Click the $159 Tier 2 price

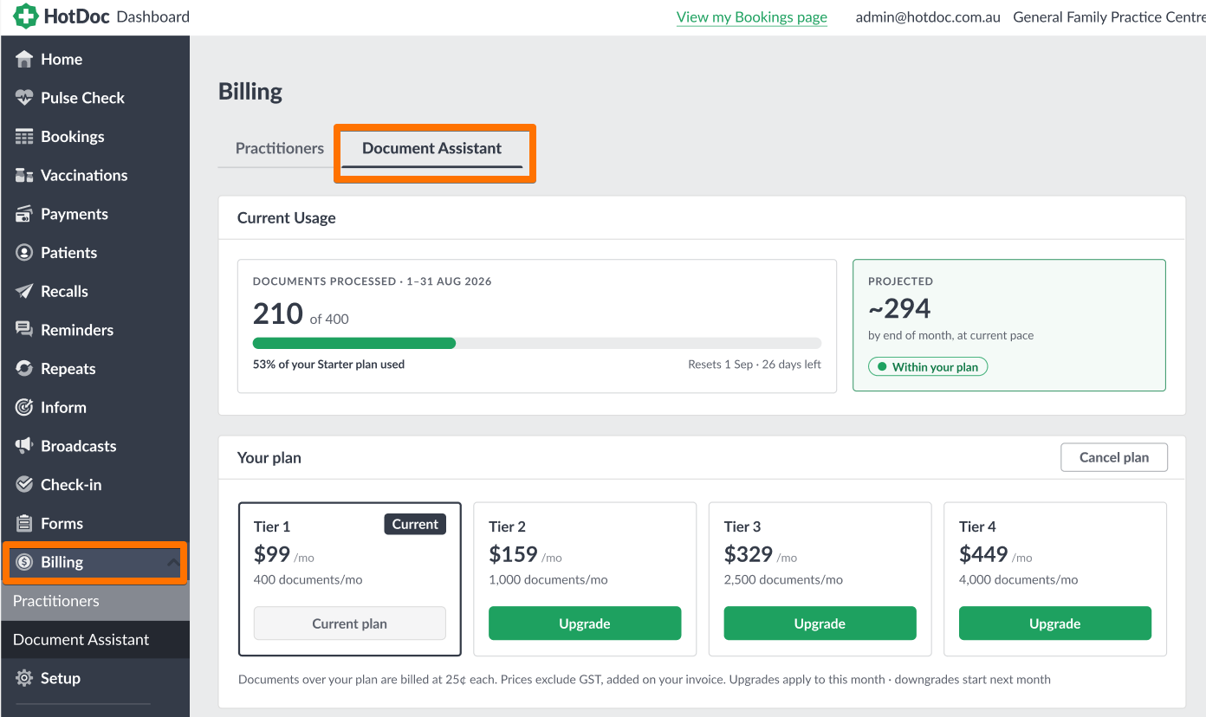(514, 554)
